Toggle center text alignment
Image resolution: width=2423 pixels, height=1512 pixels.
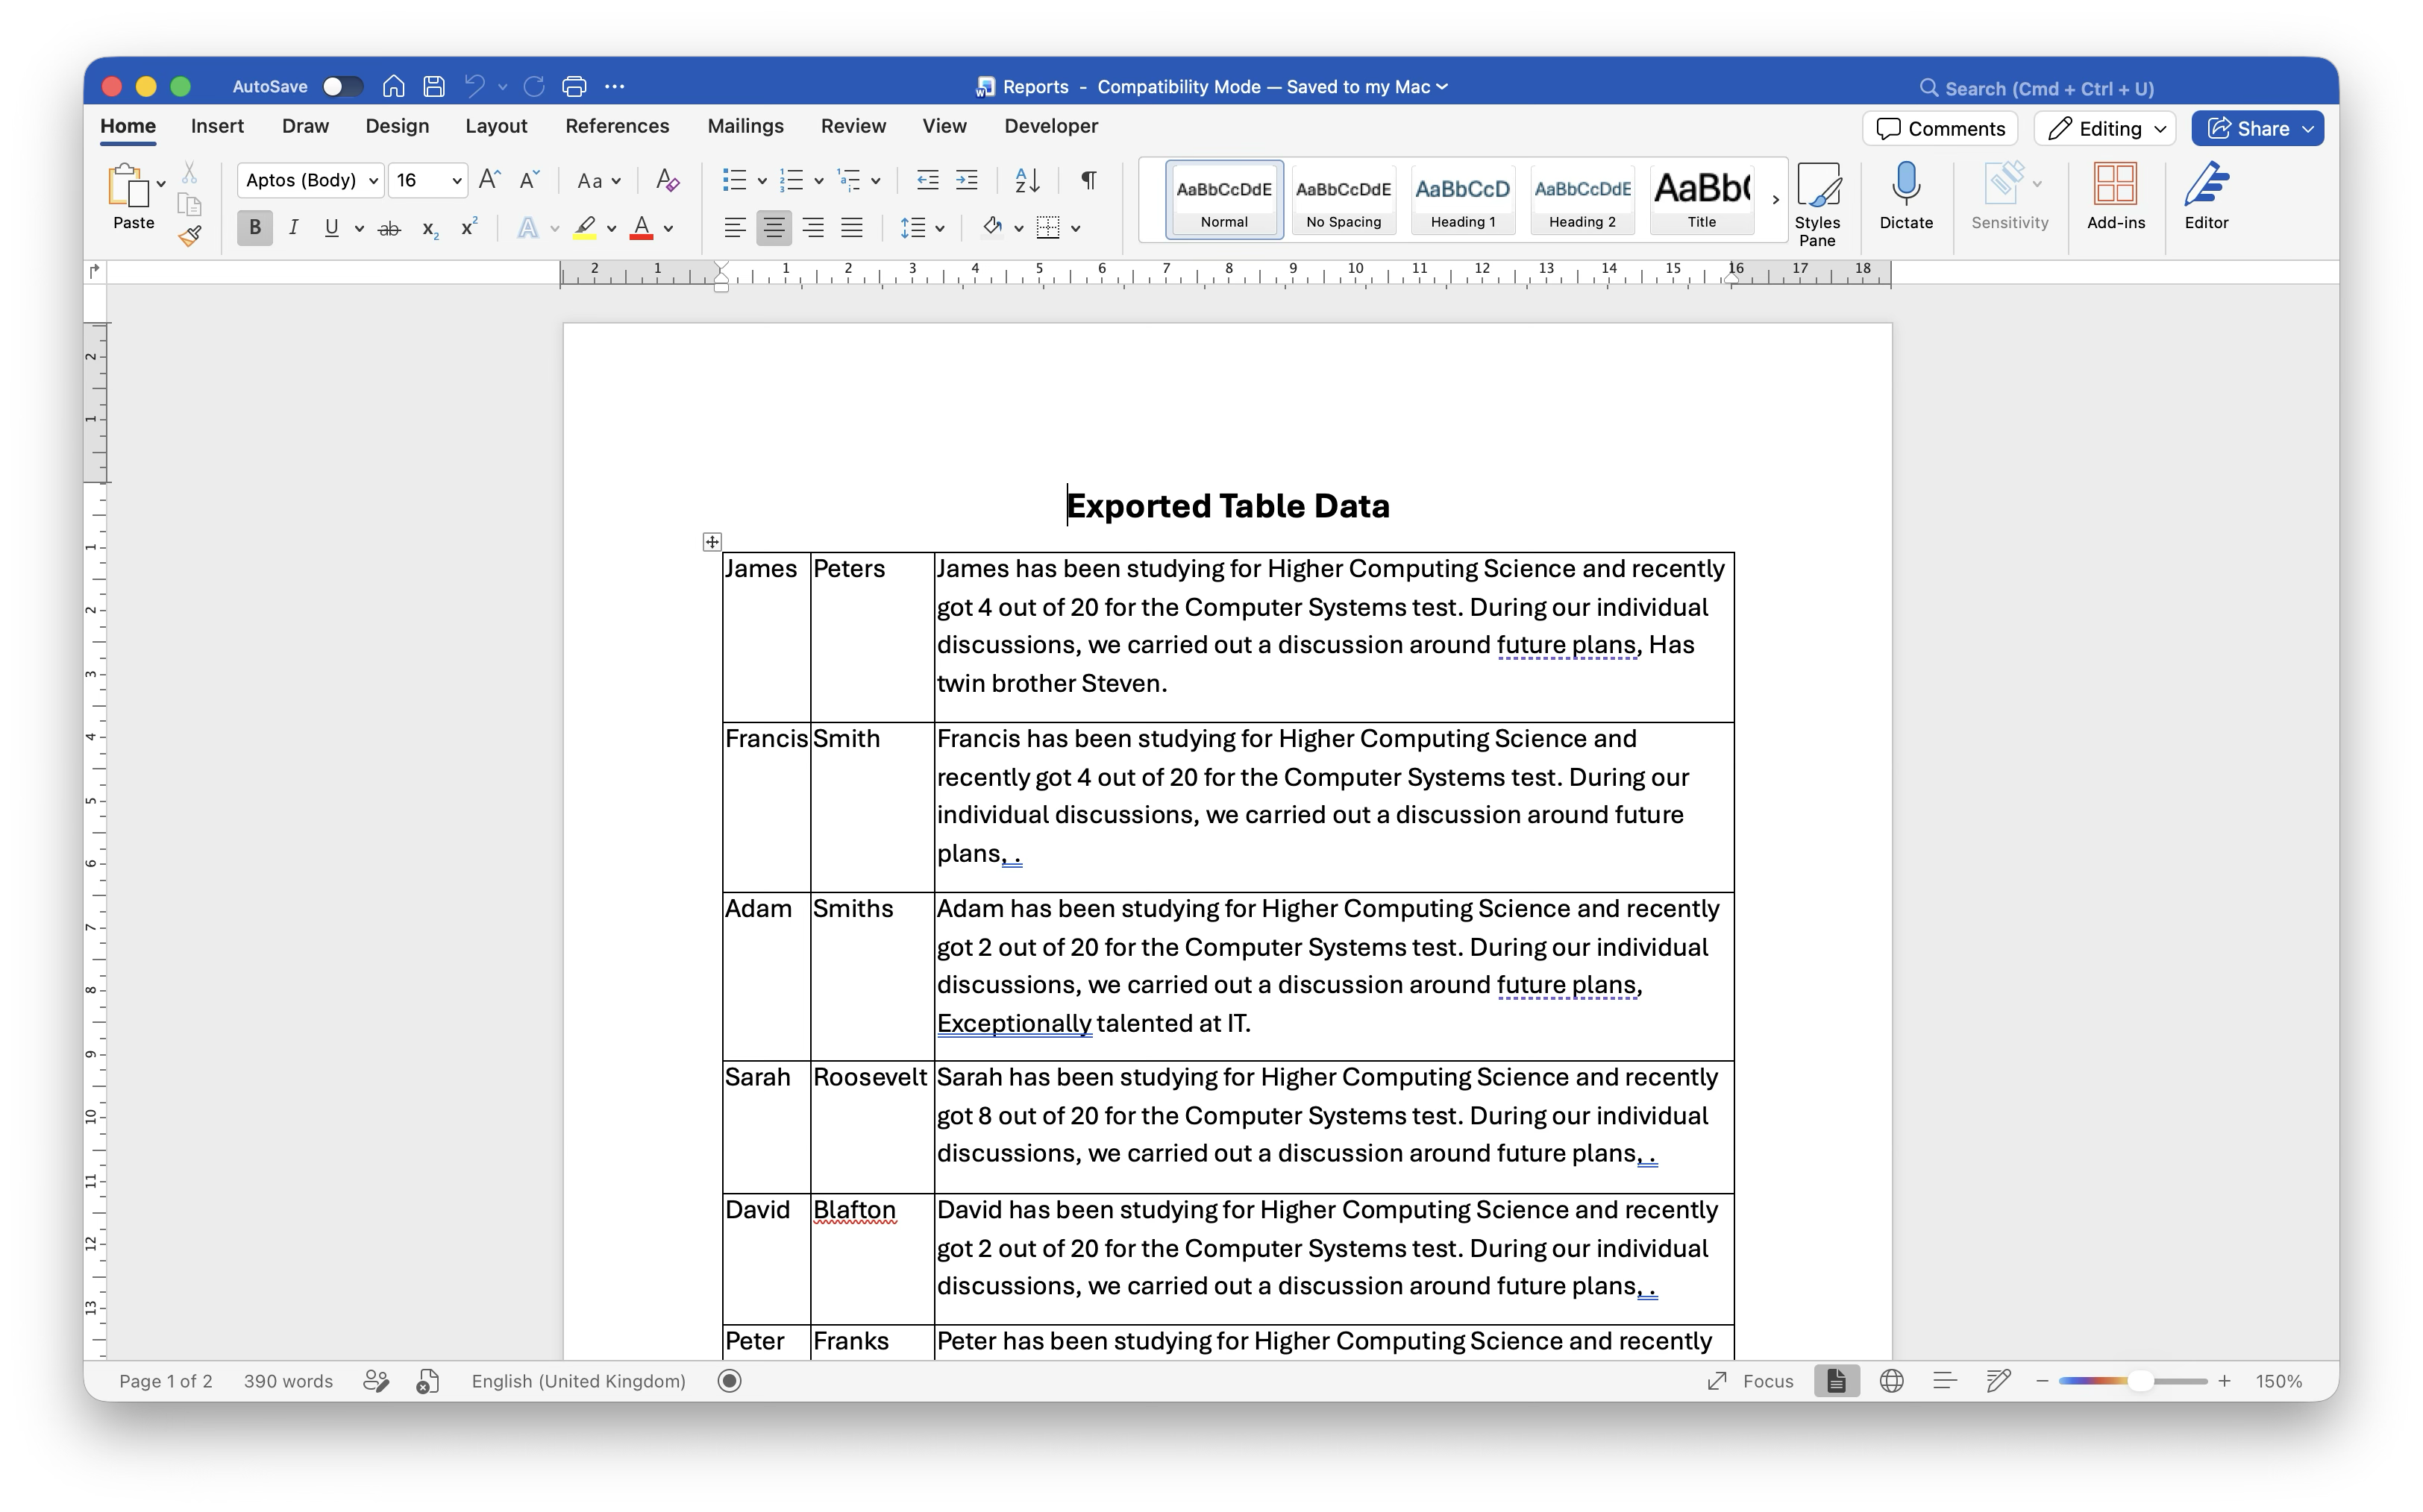(x=774, y=228)
